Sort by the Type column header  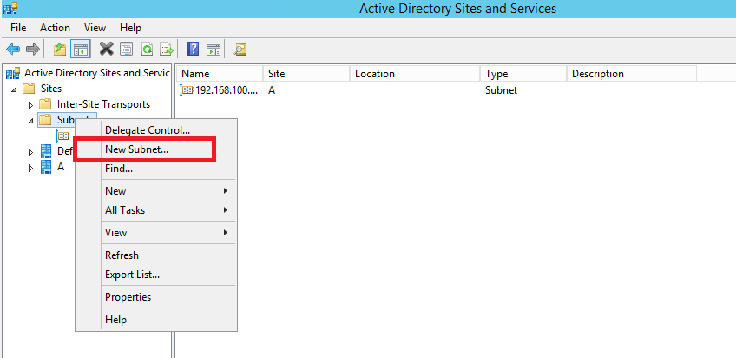[523, 74]
